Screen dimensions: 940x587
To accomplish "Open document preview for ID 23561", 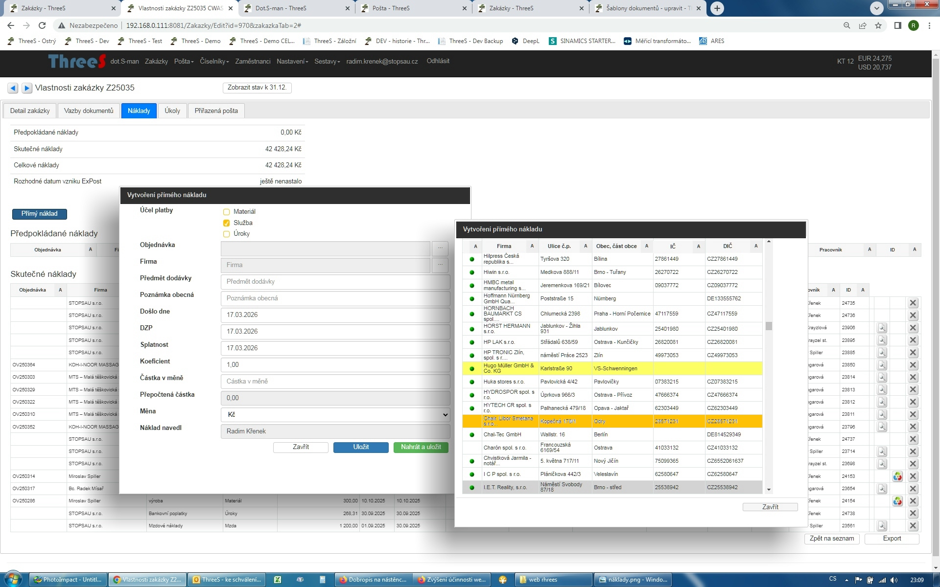I will (882, 526).
